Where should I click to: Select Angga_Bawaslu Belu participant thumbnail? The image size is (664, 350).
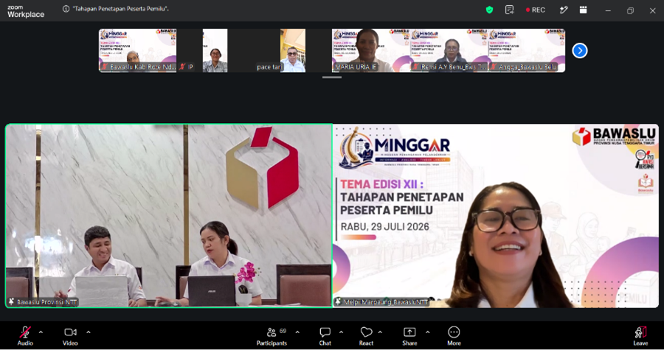[526, 50]
